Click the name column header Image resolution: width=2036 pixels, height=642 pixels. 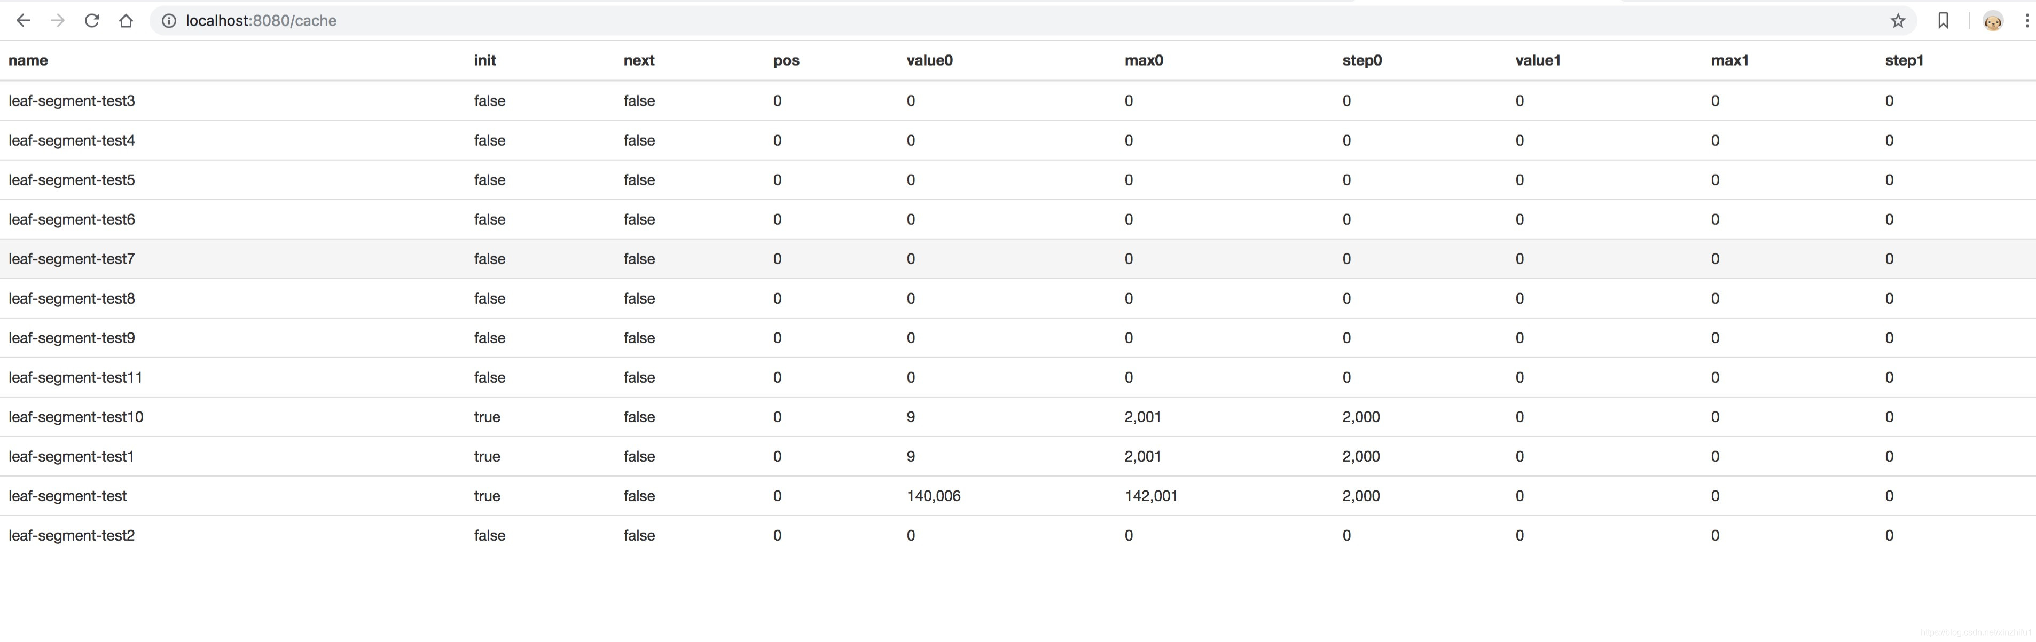[28, 60]
